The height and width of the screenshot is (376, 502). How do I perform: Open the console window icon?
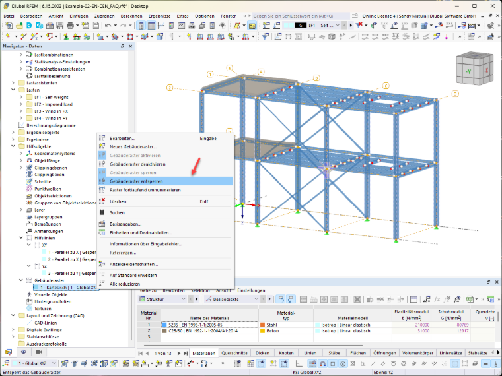[182, 26]
